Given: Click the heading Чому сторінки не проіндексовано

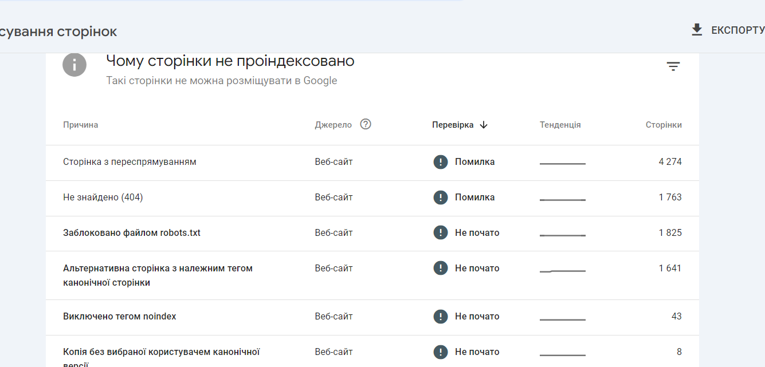Looking at the screenshot, I should coord(230,61).
